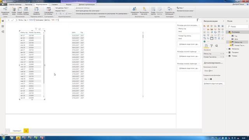Toggle the Keep all filters switch

(x=210, y=79)
